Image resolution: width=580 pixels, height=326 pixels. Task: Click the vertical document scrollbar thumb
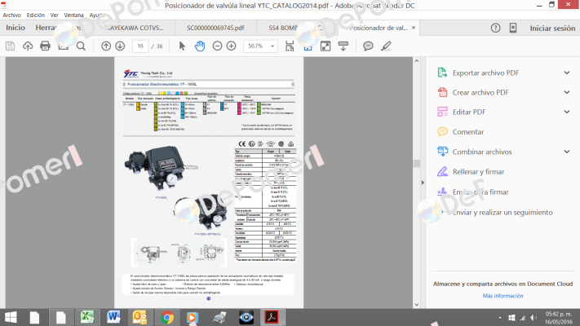417,163
